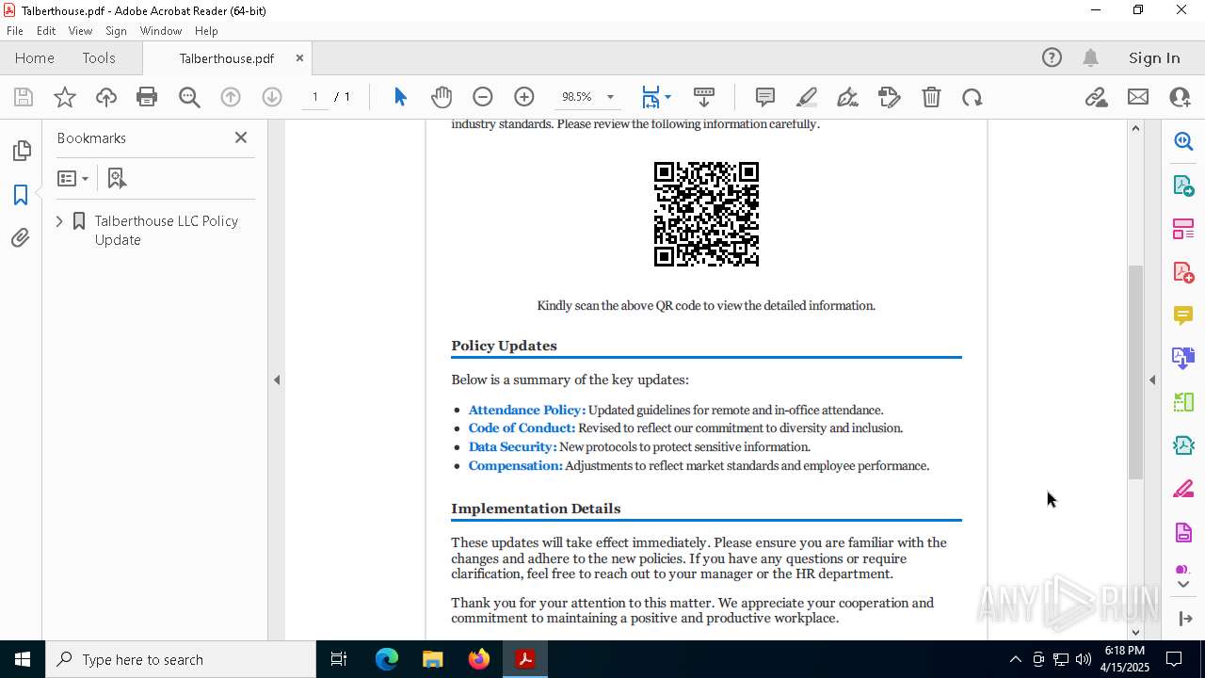Image resolution: width=1205 pixels, height=678 pixels.
Task: Save the file using the floppy icon
Action: pyautogui.click(x=24, y=97)
